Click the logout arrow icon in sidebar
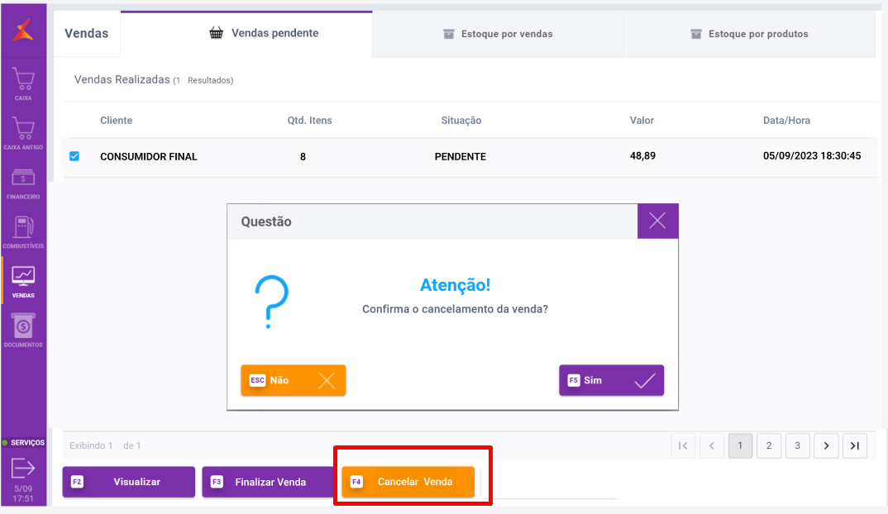The height and width of the screenshot is (514, 888). pos(23,469)
